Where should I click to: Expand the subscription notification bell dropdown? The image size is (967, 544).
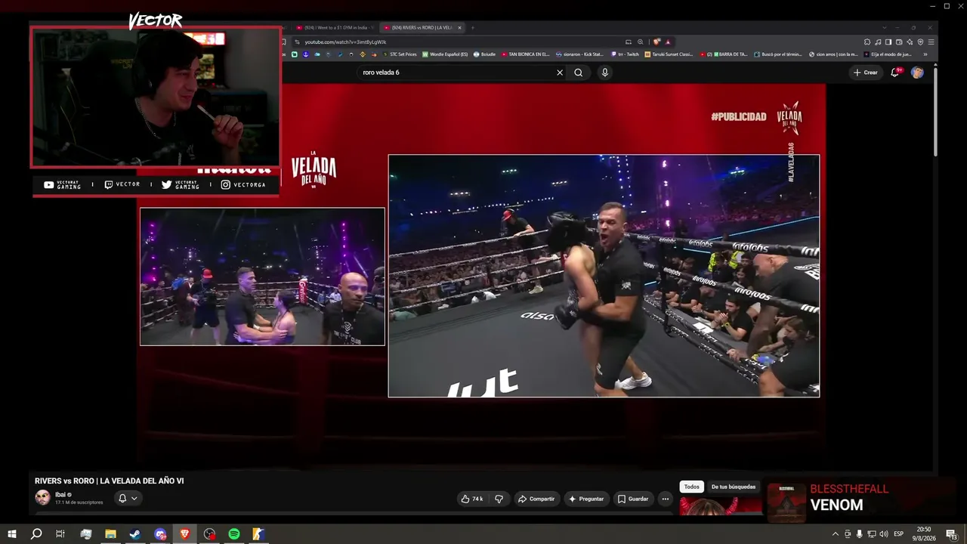[x=128, y=499]
